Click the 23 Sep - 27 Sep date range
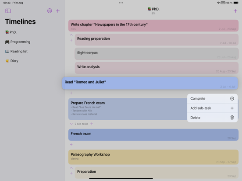 (x=226, y=162)
